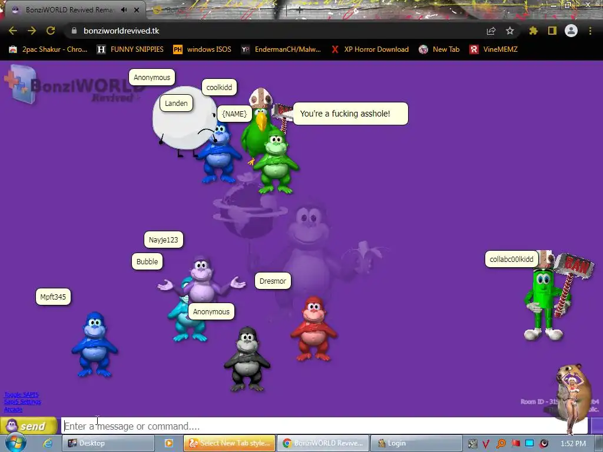Click the Dresmor name tag
Viewport: 603px width, 452px height.
tap(273, 281)
